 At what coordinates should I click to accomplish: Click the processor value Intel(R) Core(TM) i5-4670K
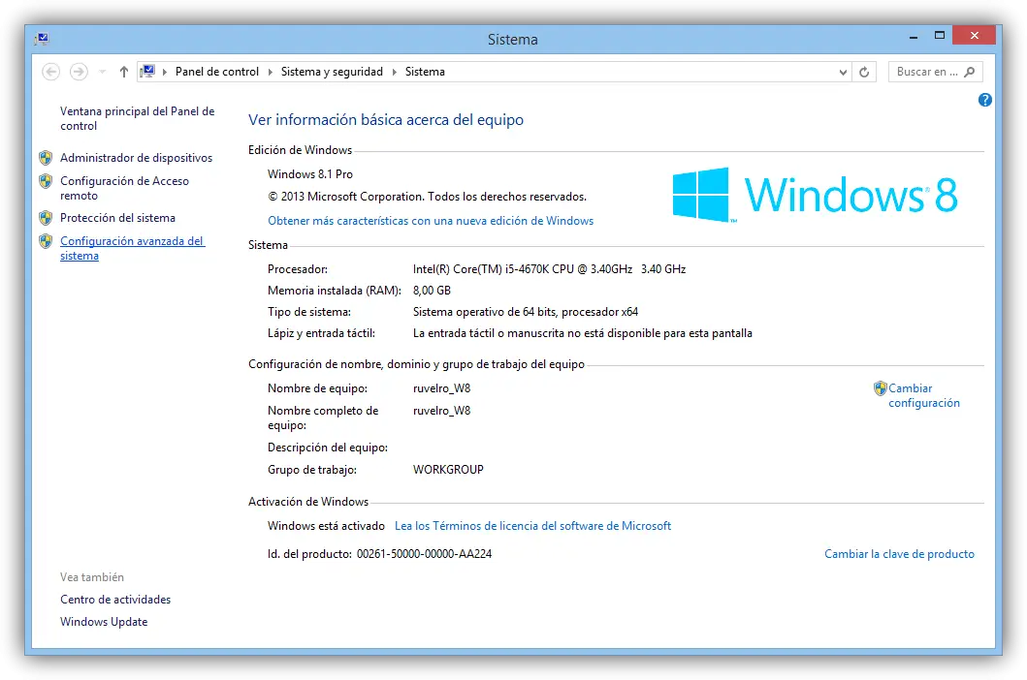549,269
